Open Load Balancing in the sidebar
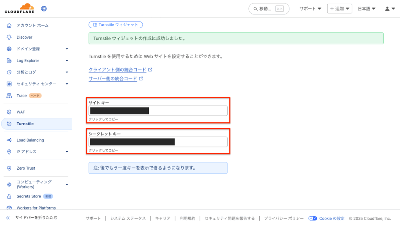This screenshot has width=400, height=226. click(30, 140)
